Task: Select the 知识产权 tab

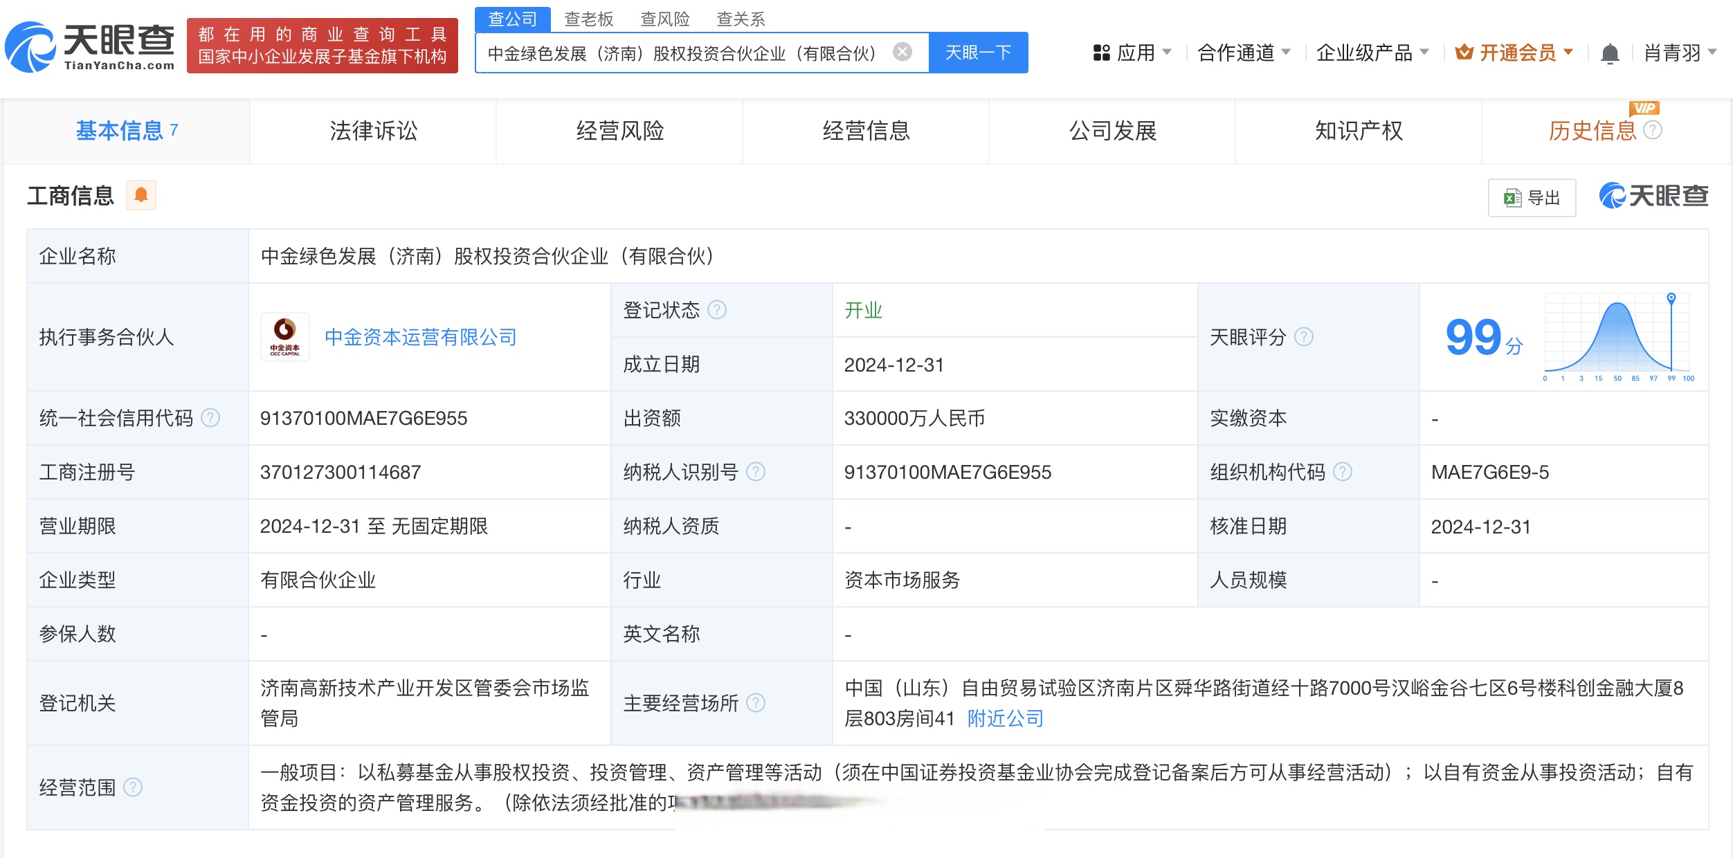Action: pos(1357,131)
